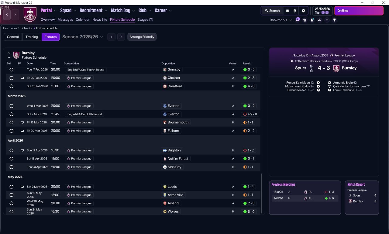389x234 pixels.
Task: Click the Spurs crest in match summary panel
Action: tap(311, 68)
